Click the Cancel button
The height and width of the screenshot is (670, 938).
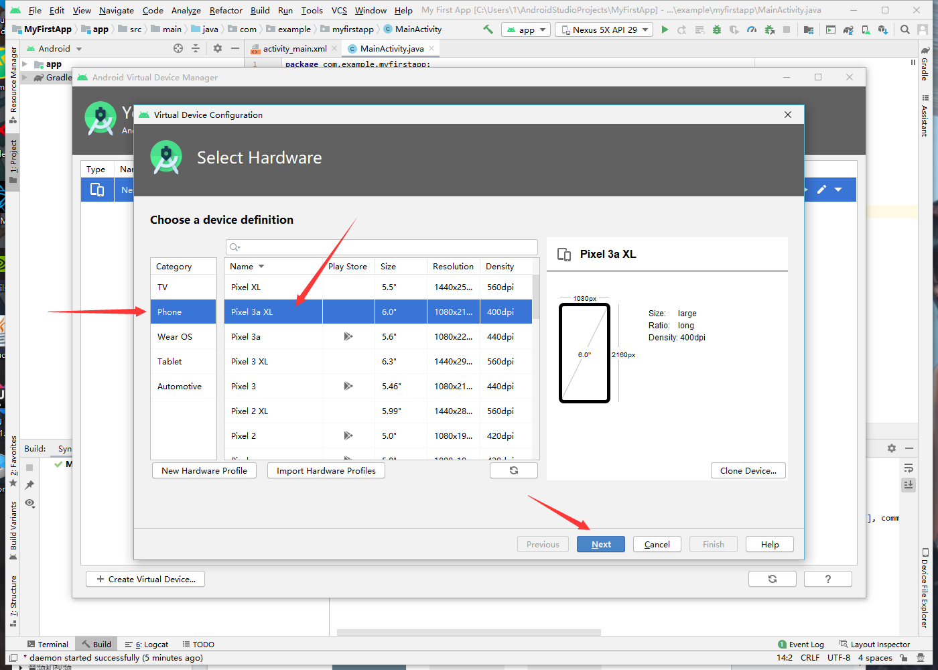click(x=657, y=544)
